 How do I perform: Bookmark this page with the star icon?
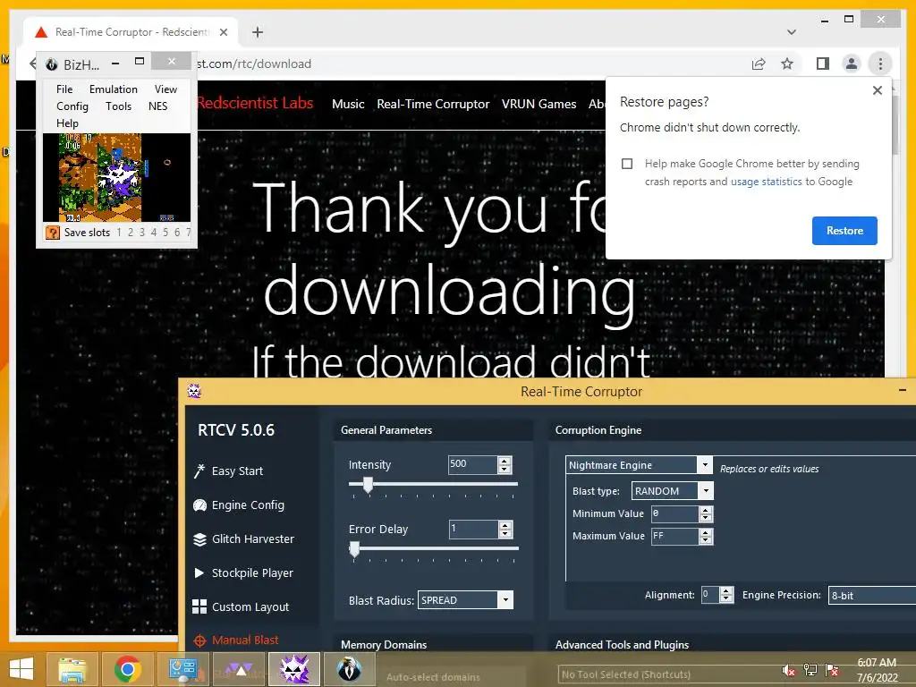(x=787, y=64)
